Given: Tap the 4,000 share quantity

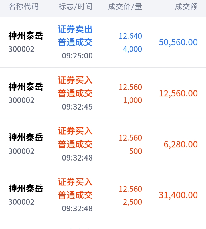Looking at the screenshot, I should coord(132,49).
